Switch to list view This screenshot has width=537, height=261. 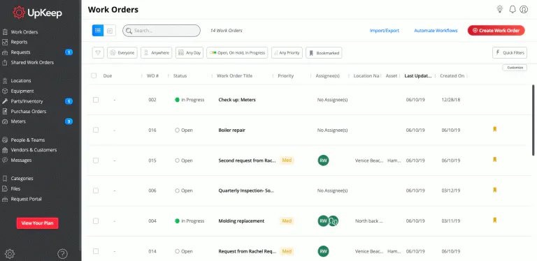(98, 31)
